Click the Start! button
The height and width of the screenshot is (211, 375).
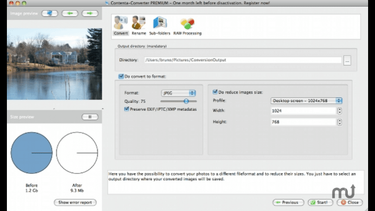click(320, 202)
